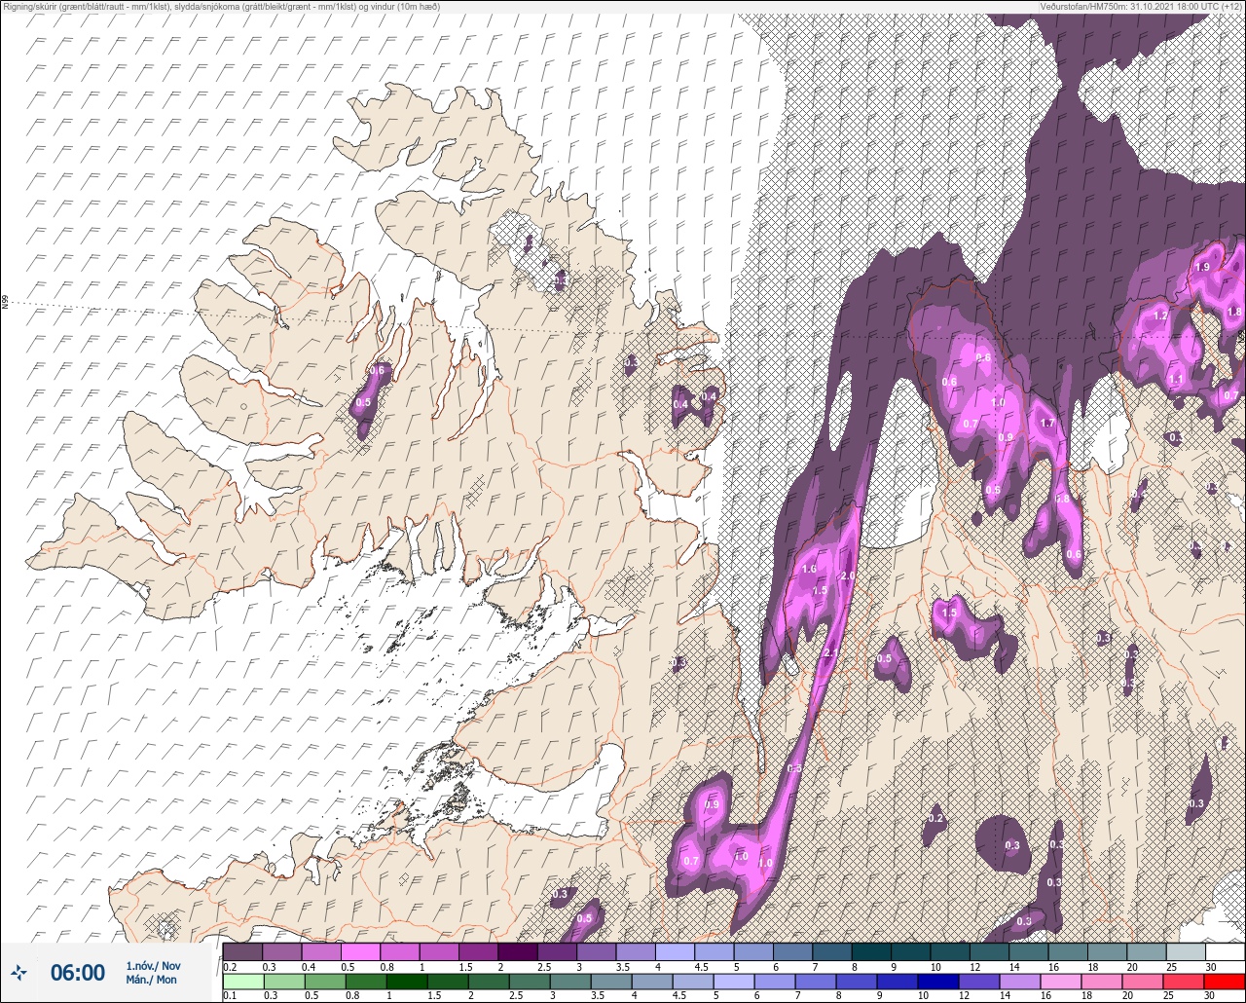This screenshot has width=1246, height=1003.
Task: Click the 'Mán./ Mon' weekday text
Action: [151, 980]
